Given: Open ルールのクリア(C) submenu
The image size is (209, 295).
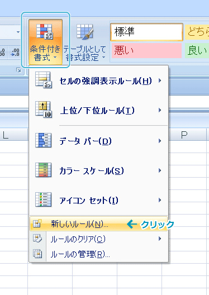Looking at the screenshot, I should (x=99, y=239).
